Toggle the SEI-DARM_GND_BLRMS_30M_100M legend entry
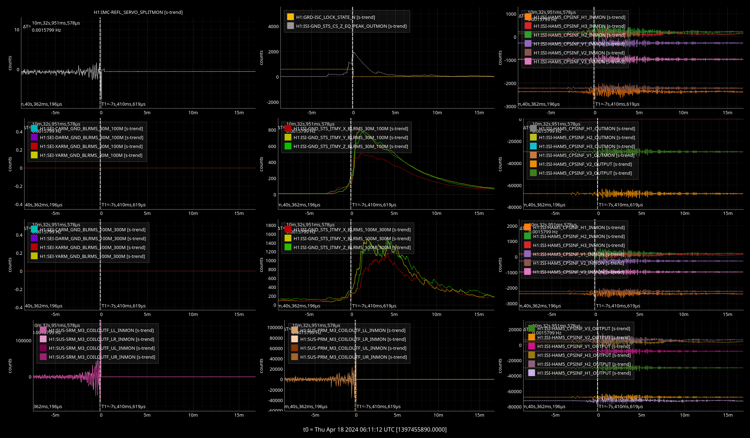Viewport: 750px width, 438px height. coord(87,137)
